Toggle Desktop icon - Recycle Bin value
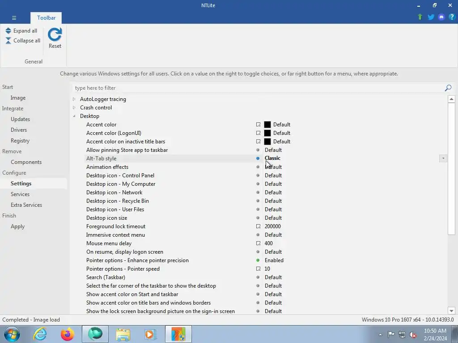This screenshot has width=458, height=343. click(x=273, y=201)
